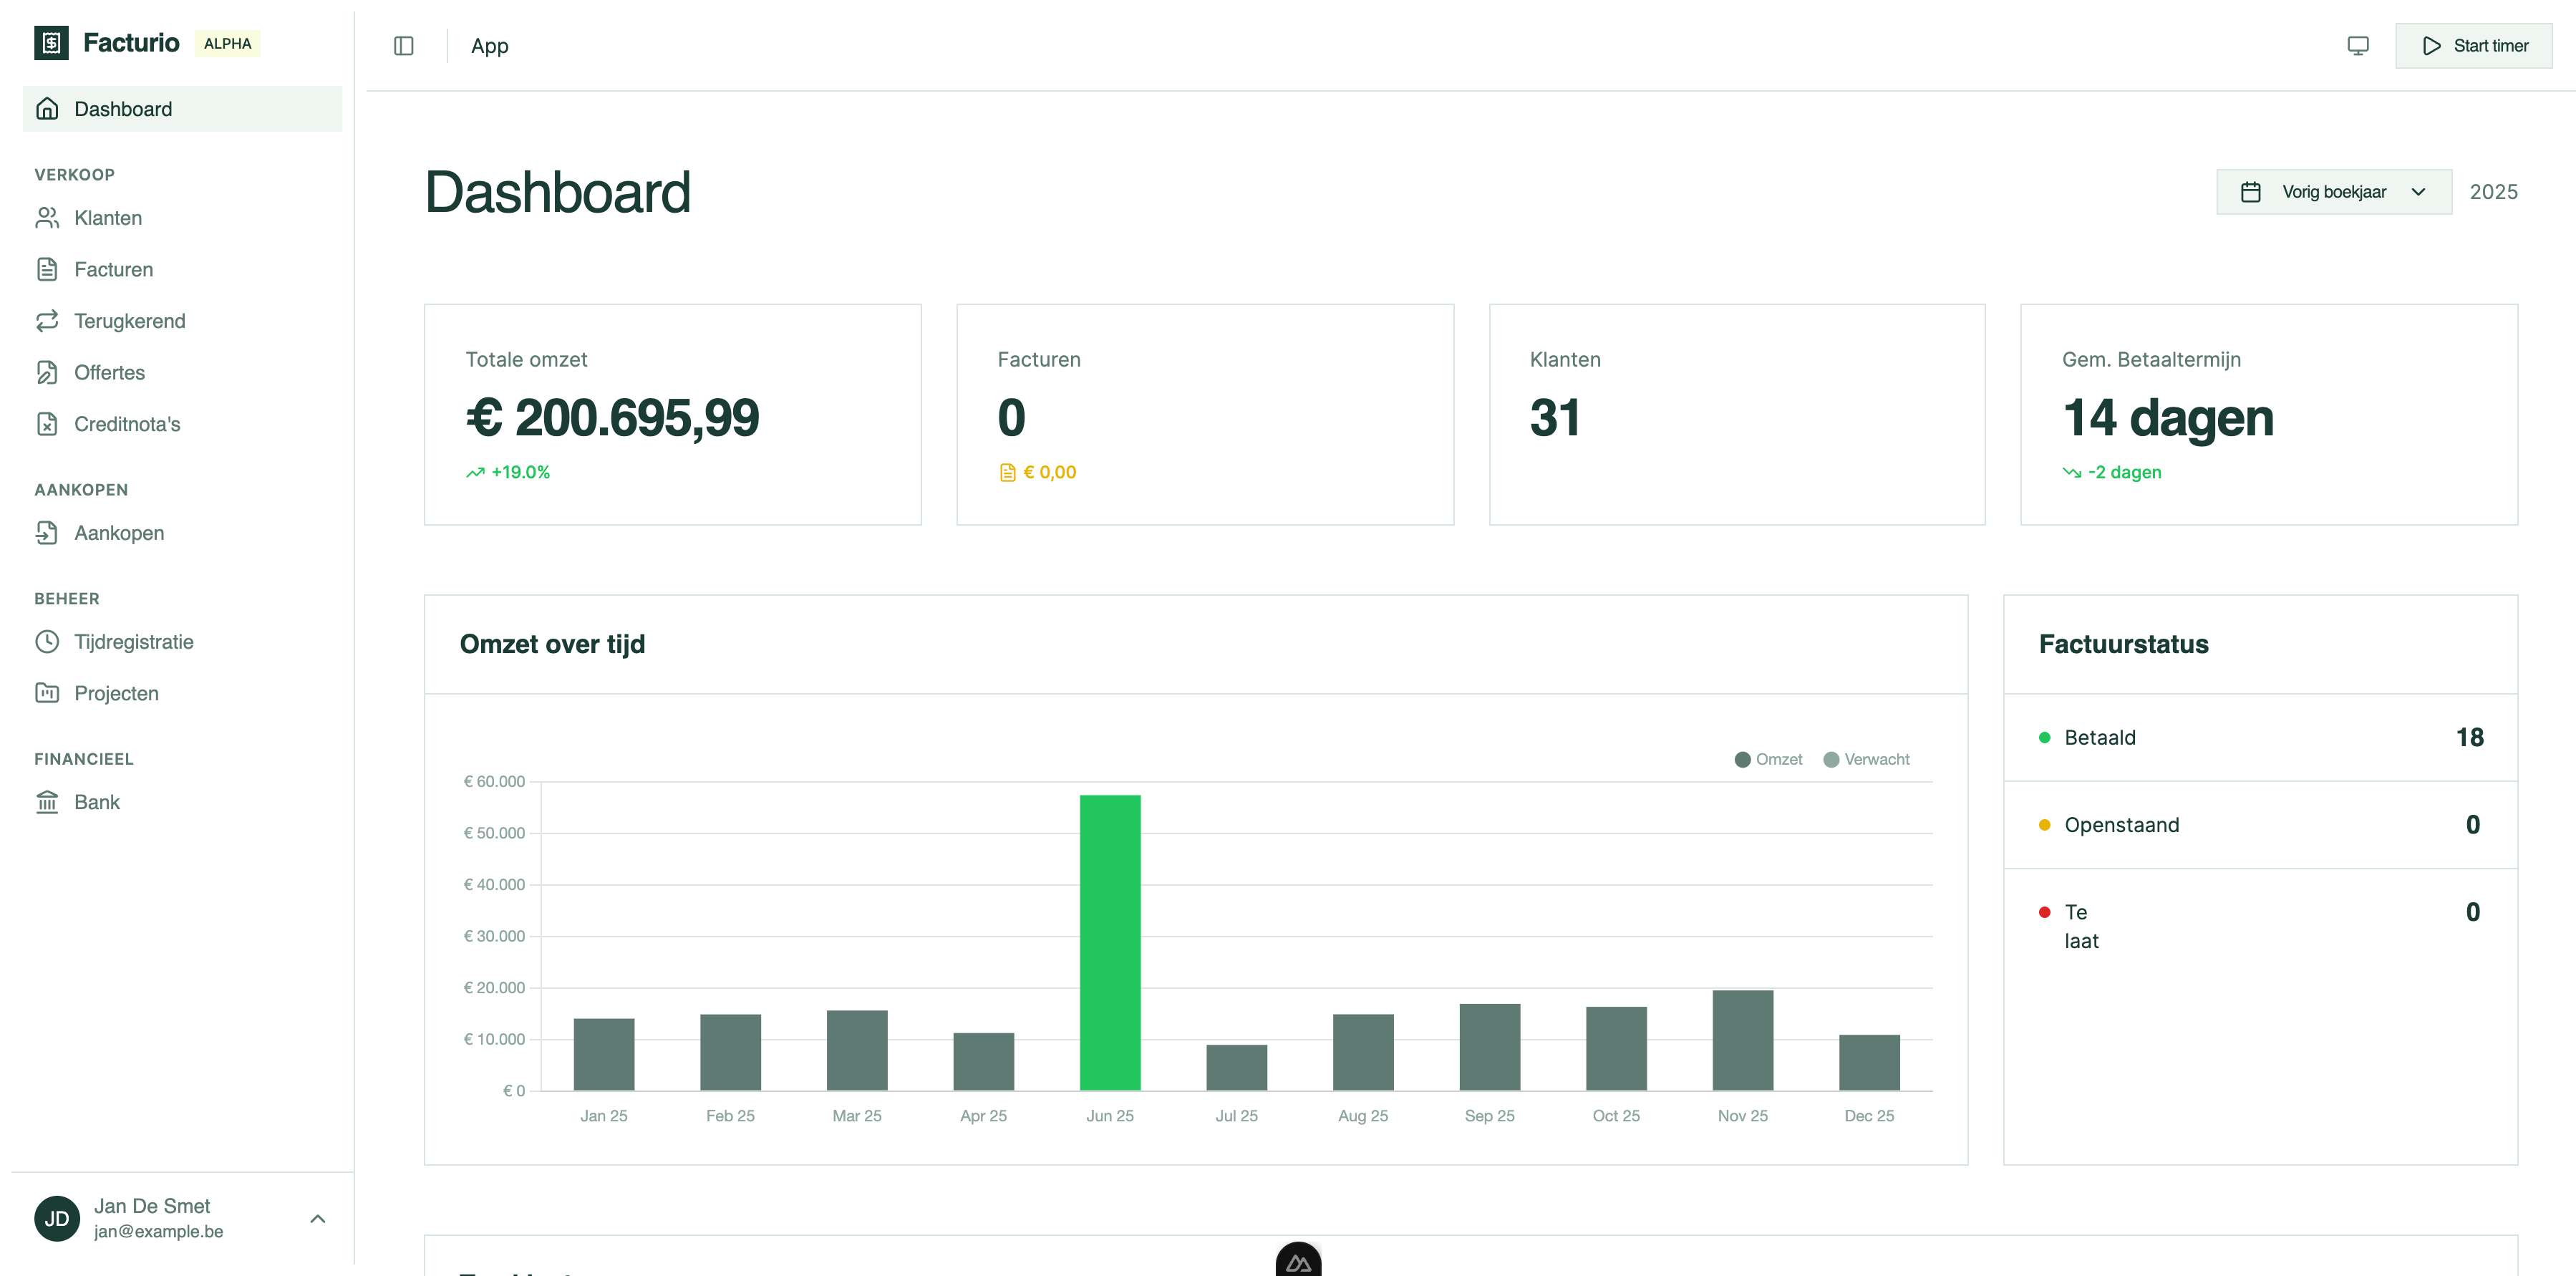Click the € 200.695,99 total value
The width and height of the screenshot is (2576, 1276).
coord(612,418)
